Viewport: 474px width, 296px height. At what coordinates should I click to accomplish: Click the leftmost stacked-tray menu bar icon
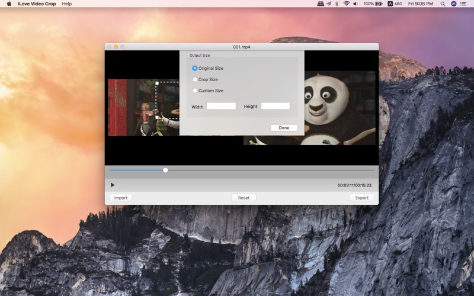click(x=321, y=4)
